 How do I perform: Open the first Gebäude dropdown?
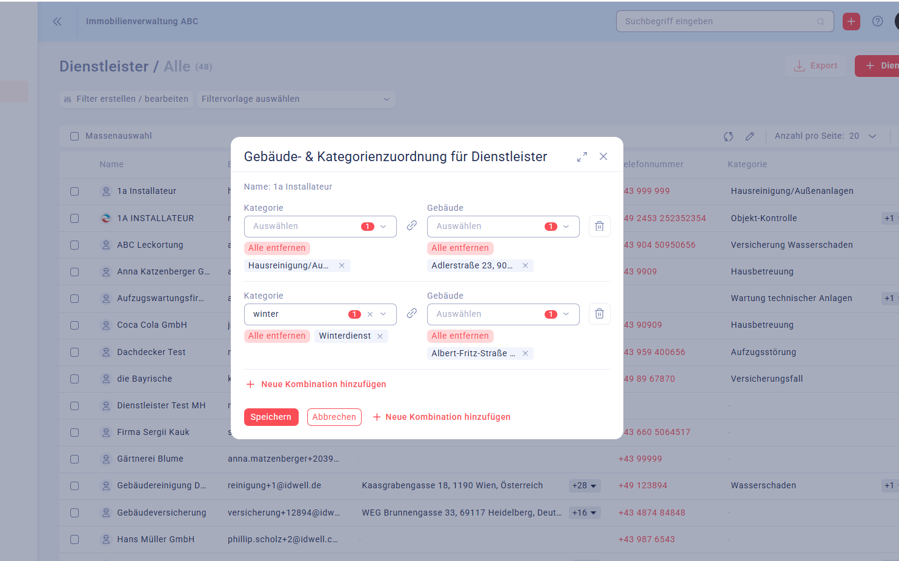[x=503, y=227]
